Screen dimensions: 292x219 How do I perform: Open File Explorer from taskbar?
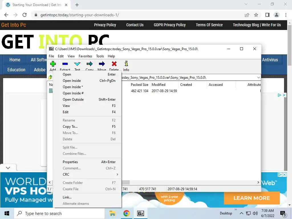pos(112,213)
